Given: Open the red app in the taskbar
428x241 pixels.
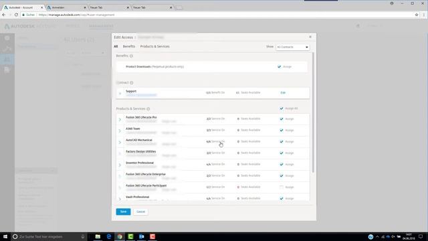Looking at the screenshot, I should tap(152, 236).
